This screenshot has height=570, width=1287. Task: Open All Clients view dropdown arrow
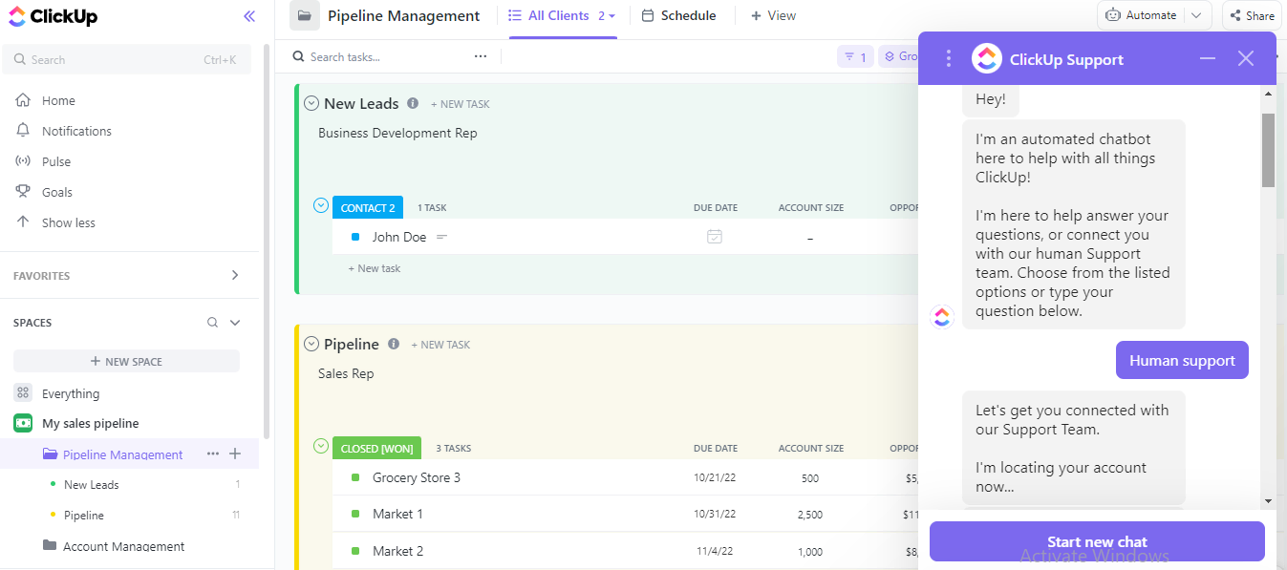611,16
